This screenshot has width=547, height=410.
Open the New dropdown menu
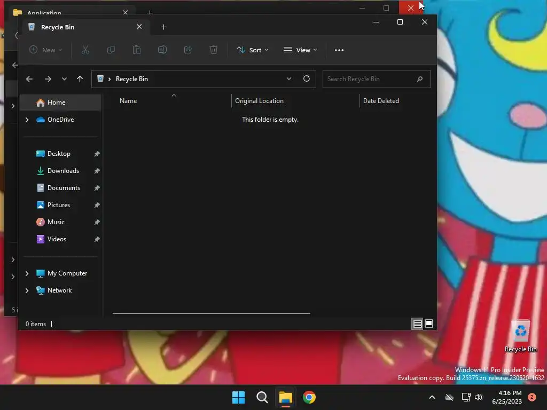46,50
